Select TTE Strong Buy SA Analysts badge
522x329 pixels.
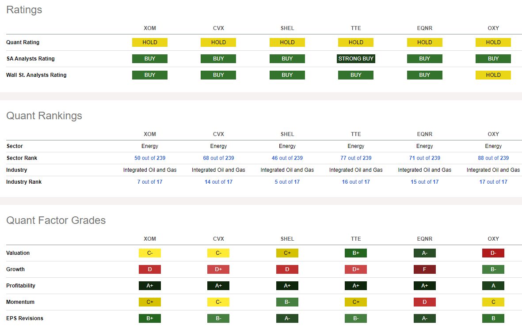tap(356, 59)
